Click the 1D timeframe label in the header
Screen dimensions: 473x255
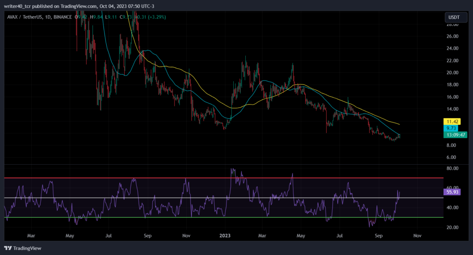[x=48, y=17]
